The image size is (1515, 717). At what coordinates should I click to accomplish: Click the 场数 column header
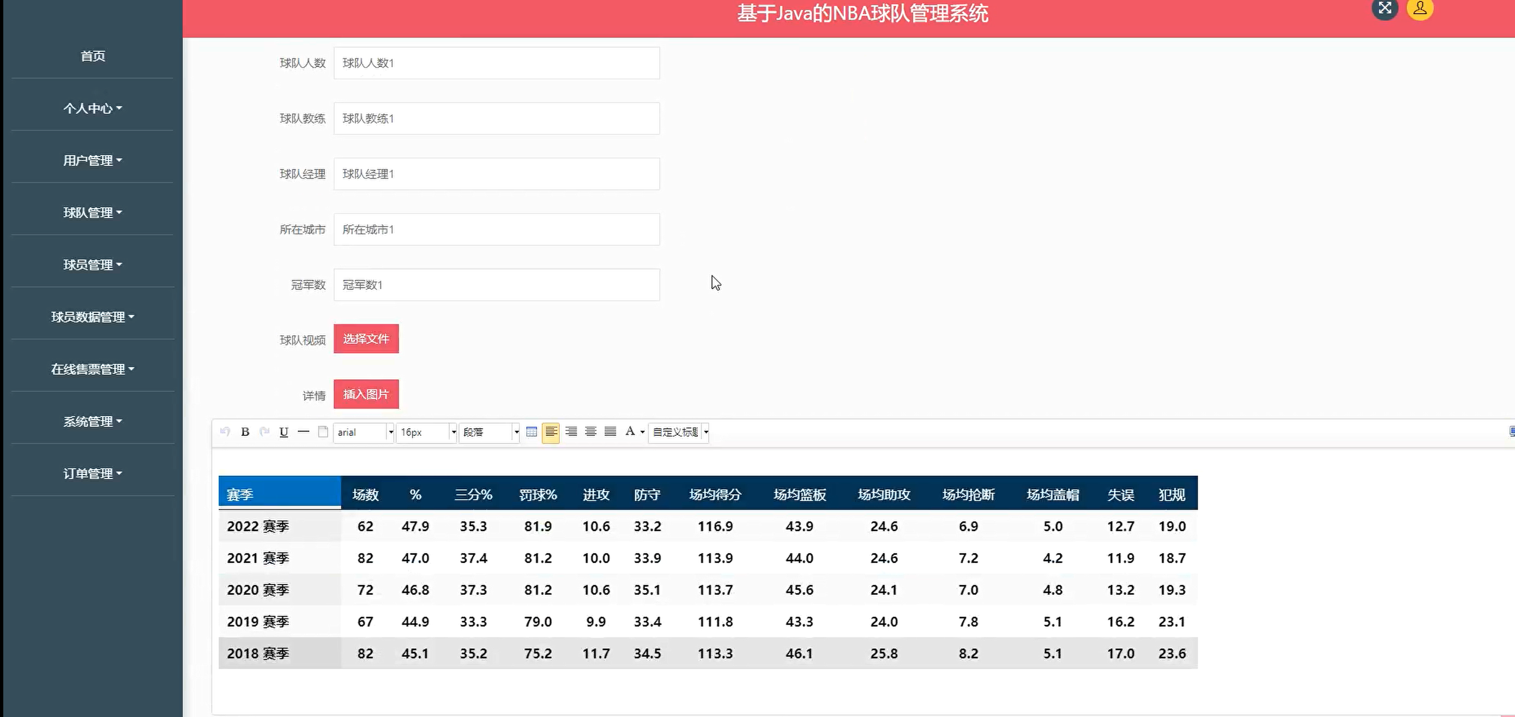pos(365,495)
